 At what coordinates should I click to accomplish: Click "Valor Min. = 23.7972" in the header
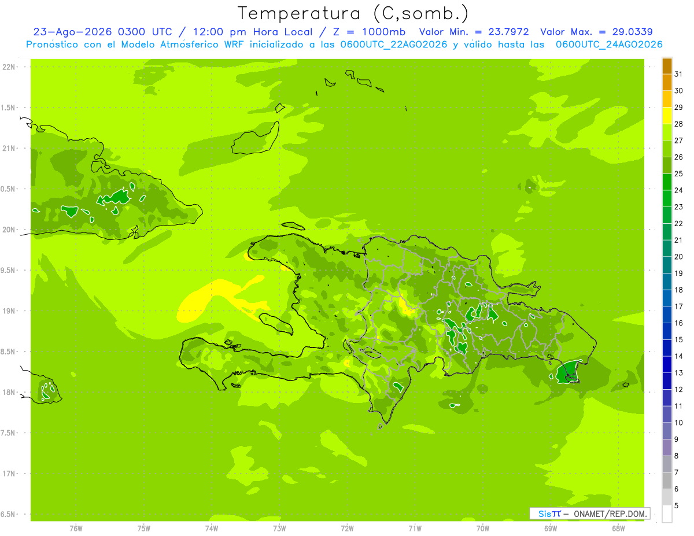pyautogui.click(x=474, y=32)
